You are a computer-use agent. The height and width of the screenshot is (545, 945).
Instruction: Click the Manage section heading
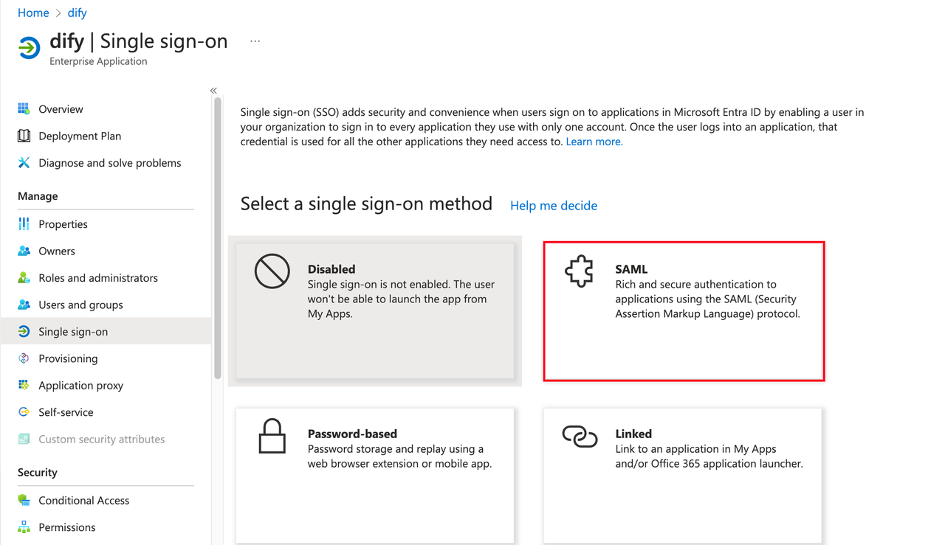pyautogui.click(x=38, y=195)
